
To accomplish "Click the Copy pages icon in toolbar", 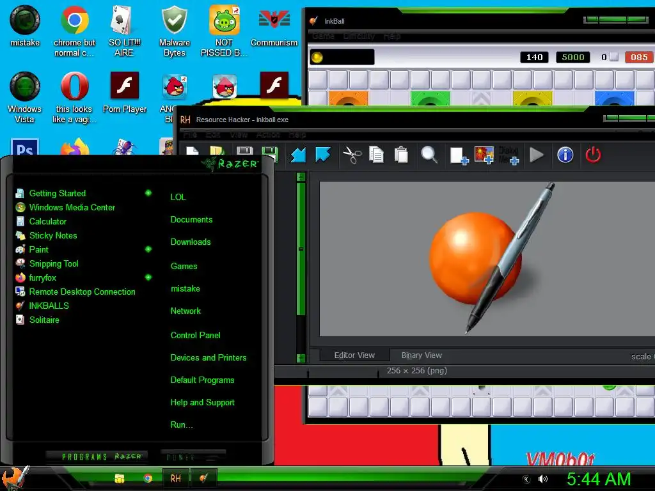I will point(376,155).
